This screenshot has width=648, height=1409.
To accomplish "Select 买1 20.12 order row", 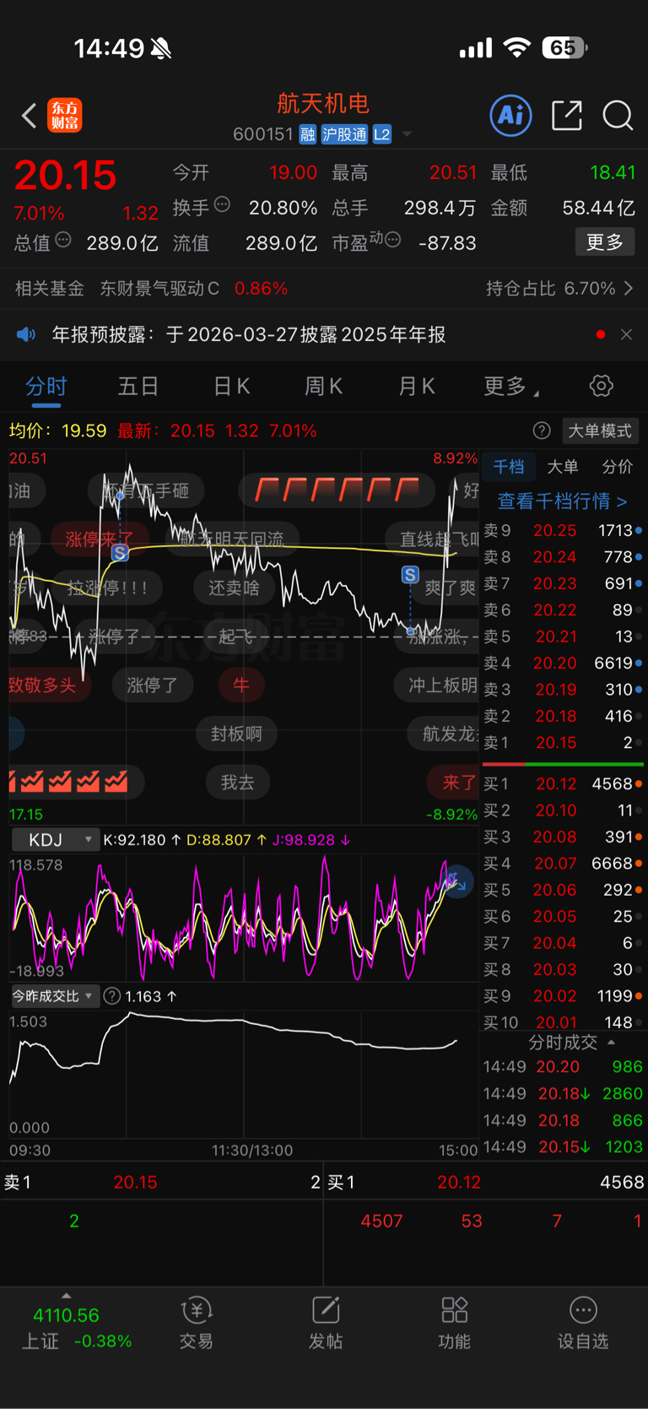I will [563, 784].
